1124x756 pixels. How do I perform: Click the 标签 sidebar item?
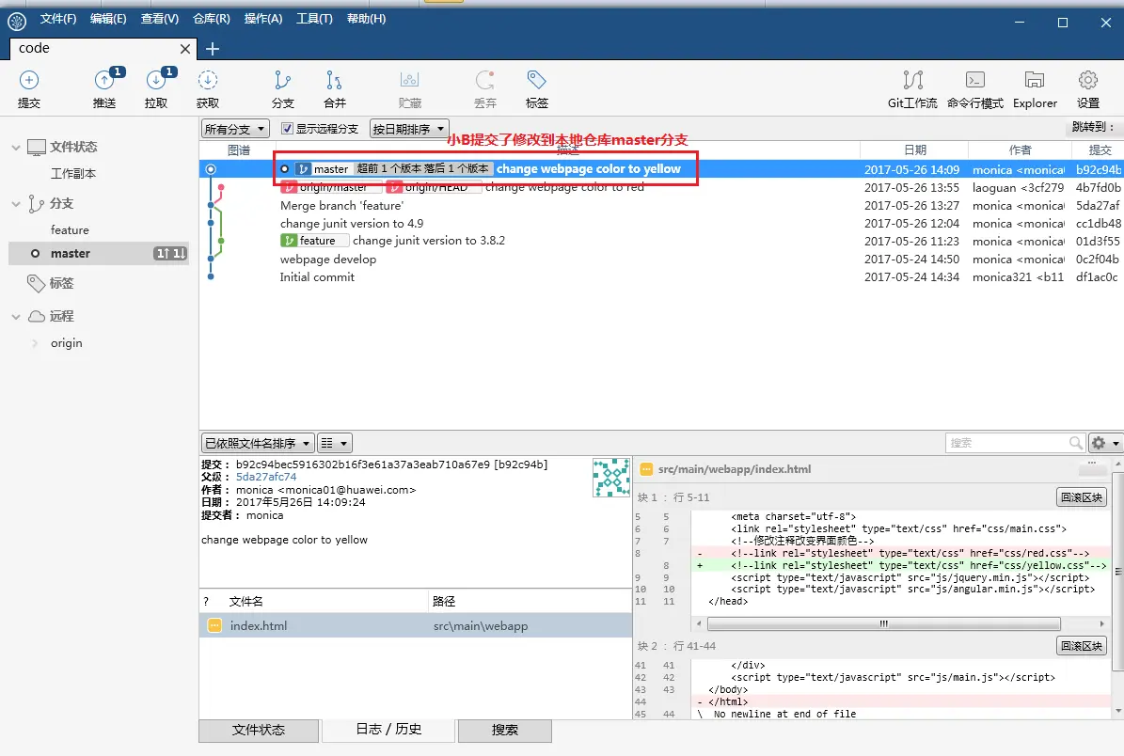pos(61,284)
